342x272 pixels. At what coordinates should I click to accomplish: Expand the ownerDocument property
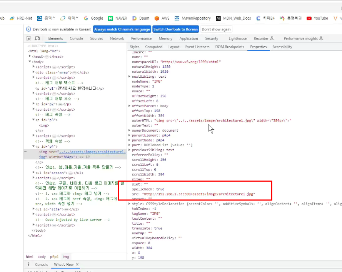(129, 130)
